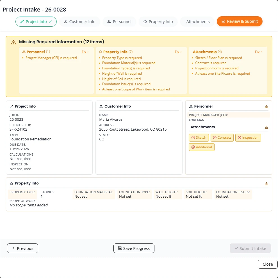Click the pencil icon in Project Info card header

pos(11,106)
